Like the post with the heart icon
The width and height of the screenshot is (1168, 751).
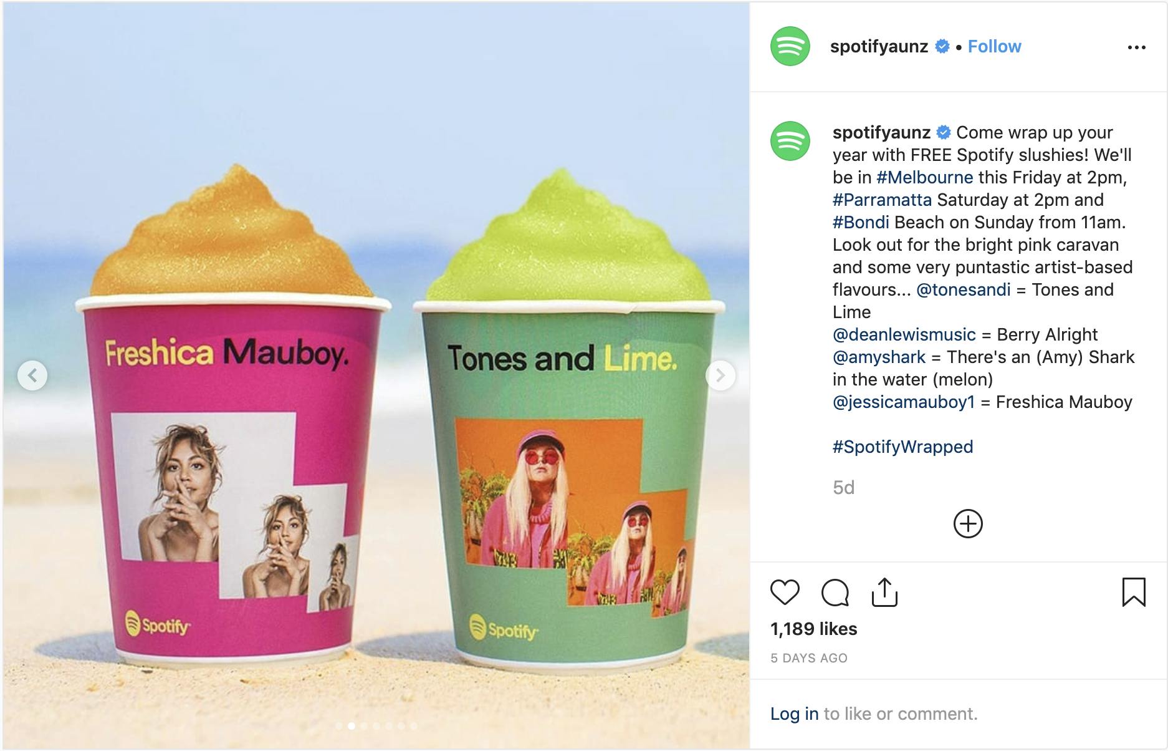coord(785,592)
